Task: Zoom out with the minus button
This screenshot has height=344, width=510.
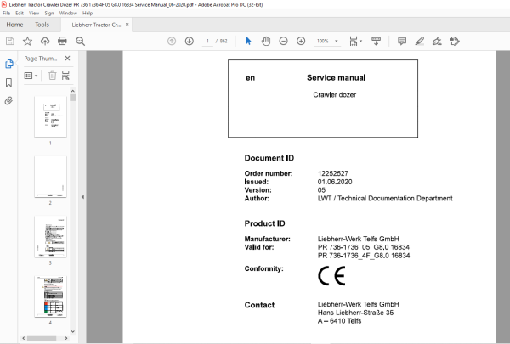Action: click(284, 41)
